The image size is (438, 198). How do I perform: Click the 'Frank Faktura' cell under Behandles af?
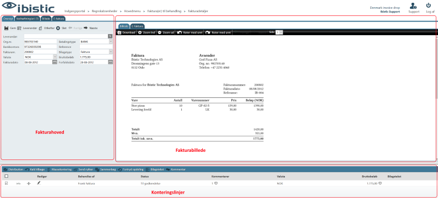(x=86, y=184)
